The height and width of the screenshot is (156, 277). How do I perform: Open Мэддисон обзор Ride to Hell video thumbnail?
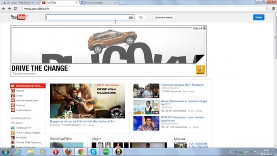coord(87,101)
